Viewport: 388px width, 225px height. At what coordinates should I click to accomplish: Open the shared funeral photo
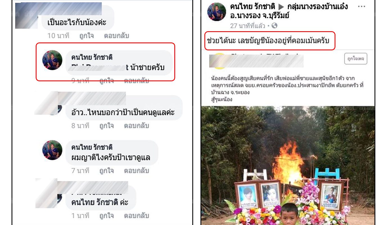288,165
